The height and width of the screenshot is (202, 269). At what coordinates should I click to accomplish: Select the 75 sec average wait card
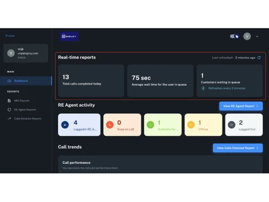[160, 81]
